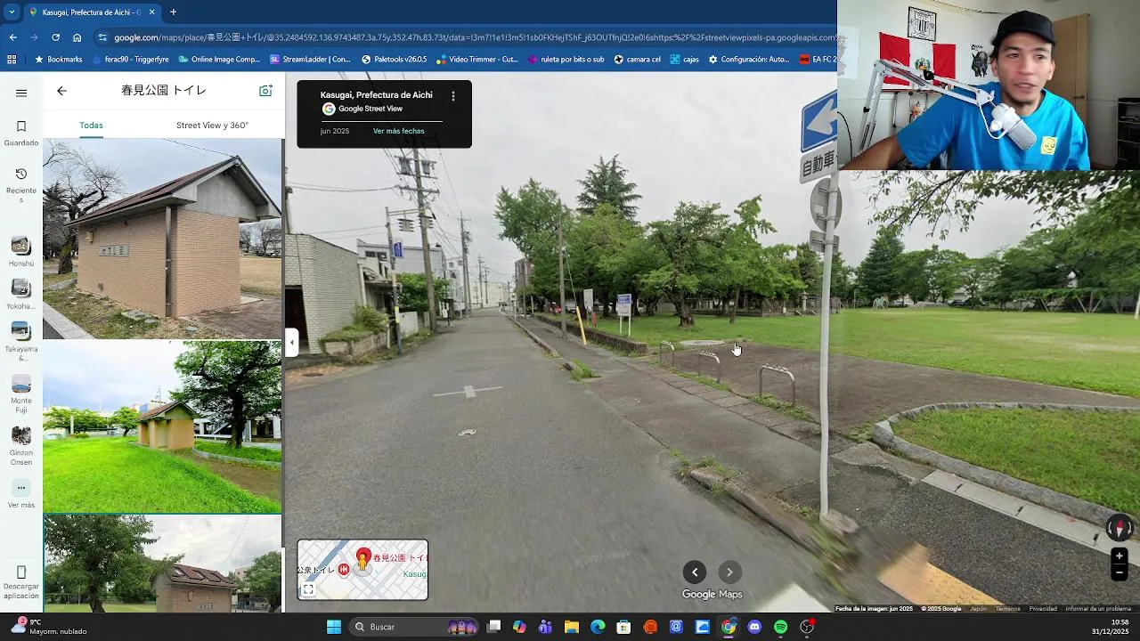This screenshot has height=641, width=1140.
Task: Open camara cel bookmark
Action: point(638,60)
